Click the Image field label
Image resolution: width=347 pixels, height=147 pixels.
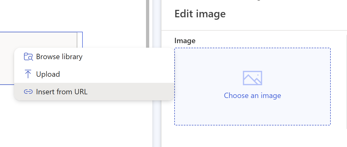[x=185, y=41]
